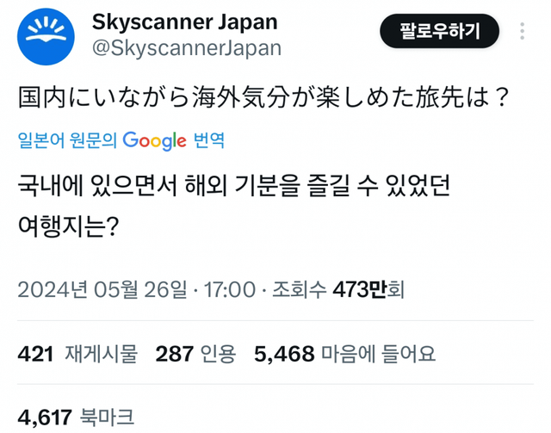
Task: Click the Skyscanner Japan display name
Action: coord(185,20)
